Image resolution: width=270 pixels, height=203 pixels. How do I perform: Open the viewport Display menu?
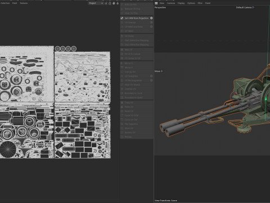pyautogui.click(x=181, y=3)
